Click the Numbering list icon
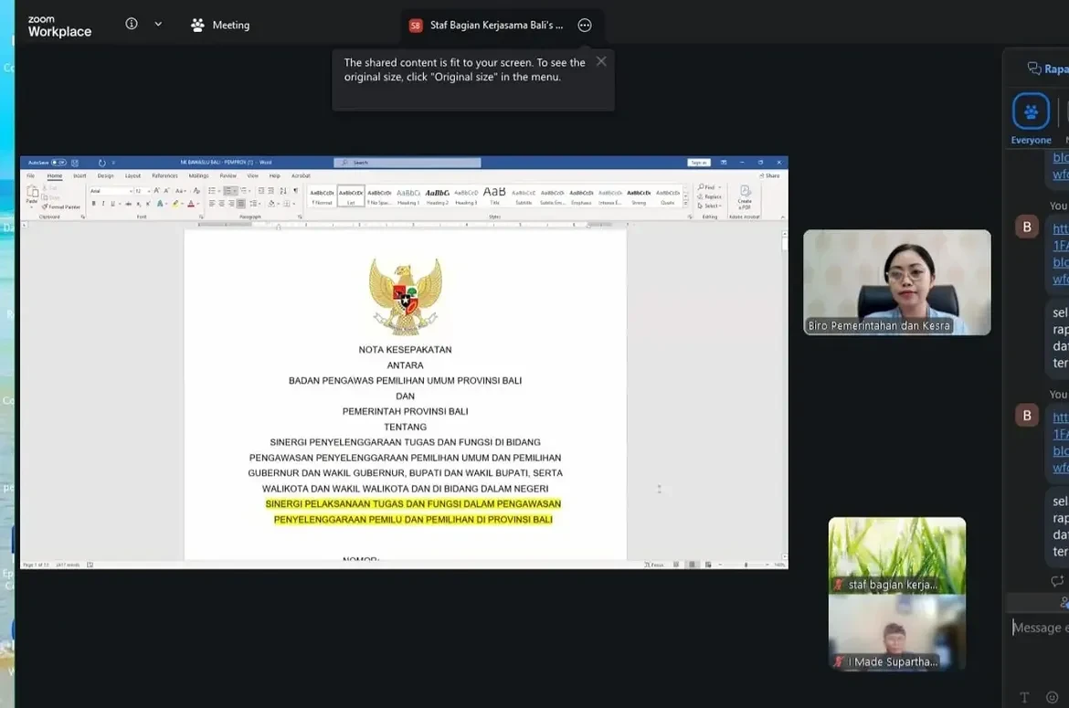 [x=228, y=191]
